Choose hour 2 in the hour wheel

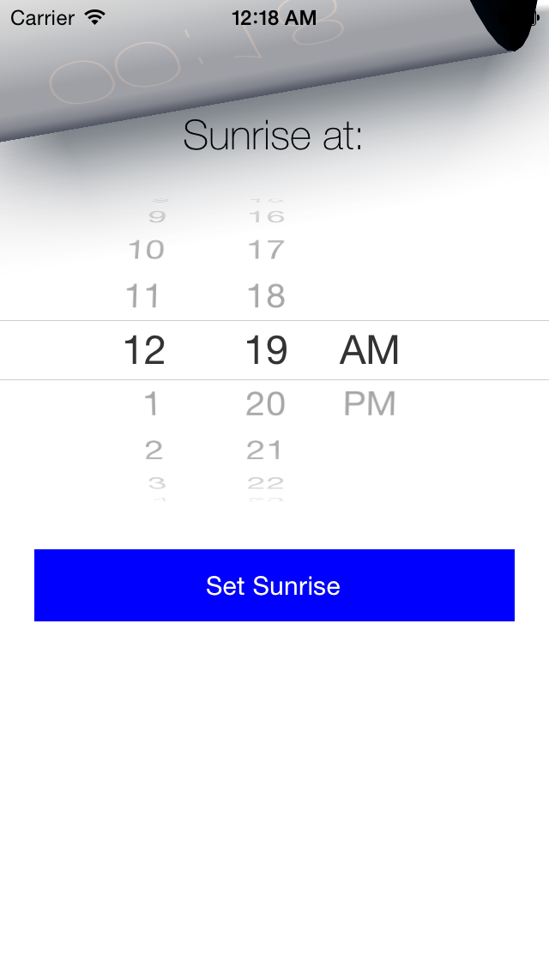pos(154,449)
